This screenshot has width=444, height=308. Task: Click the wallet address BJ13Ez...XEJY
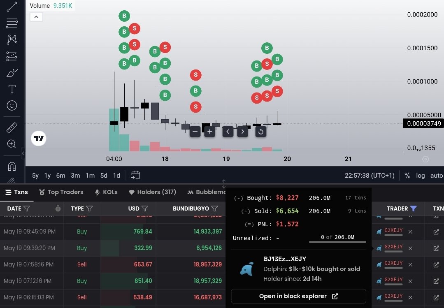[x=285, y=259]
